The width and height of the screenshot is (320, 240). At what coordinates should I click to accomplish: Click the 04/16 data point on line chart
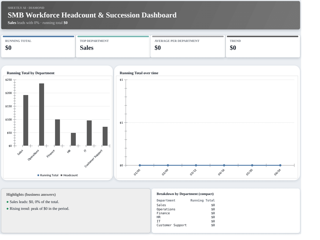(224, 165)
